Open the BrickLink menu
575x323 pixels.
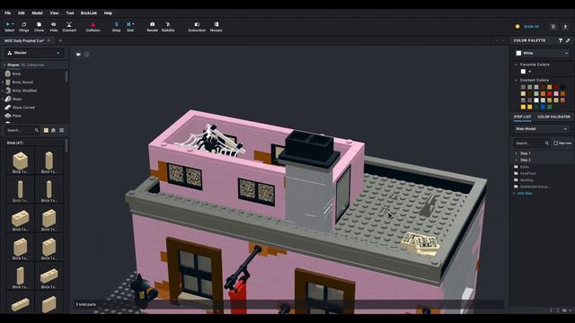tap(89, 13)
